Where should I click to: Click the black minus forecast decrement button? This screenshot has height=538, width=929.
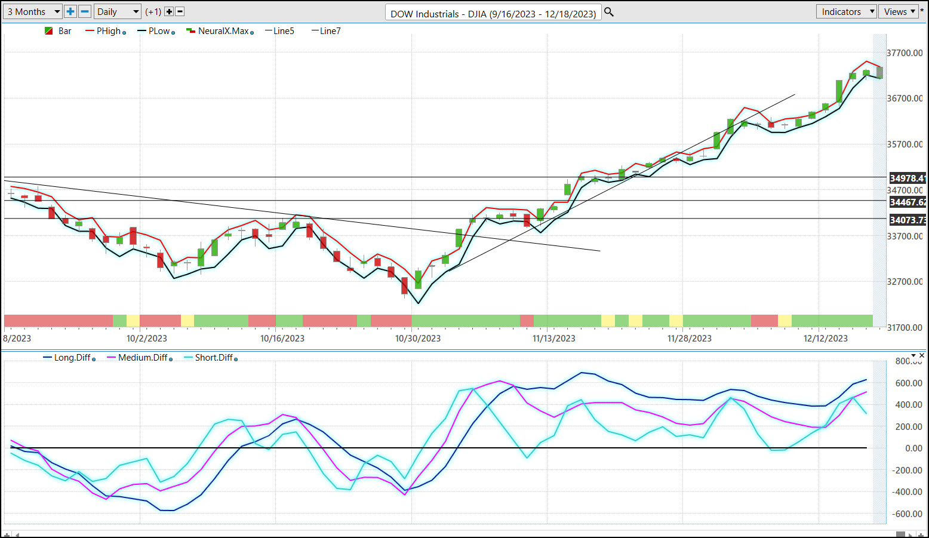click(180, 11)
